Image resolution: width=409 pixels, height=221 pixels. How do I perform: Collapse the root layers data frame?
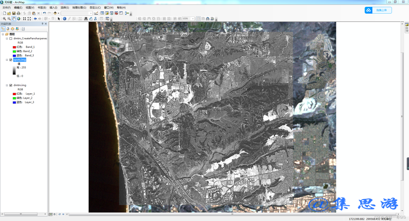3,34
